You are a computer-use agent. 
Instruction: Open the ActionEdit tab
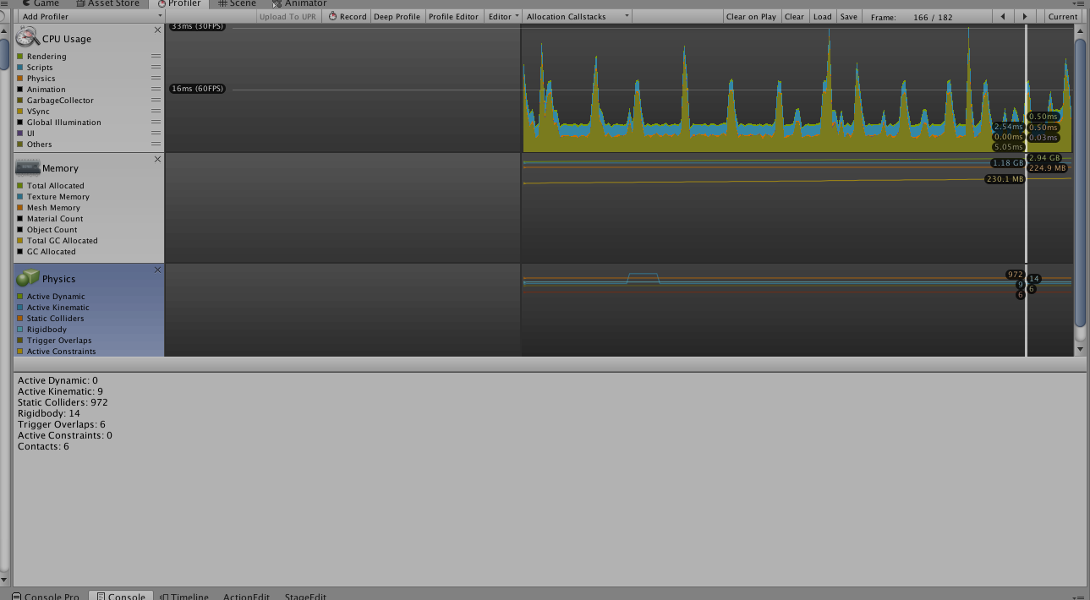coord(246,596)
